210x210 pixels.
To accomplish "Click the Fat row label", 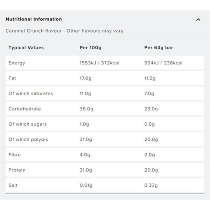I will coord(12,78).
